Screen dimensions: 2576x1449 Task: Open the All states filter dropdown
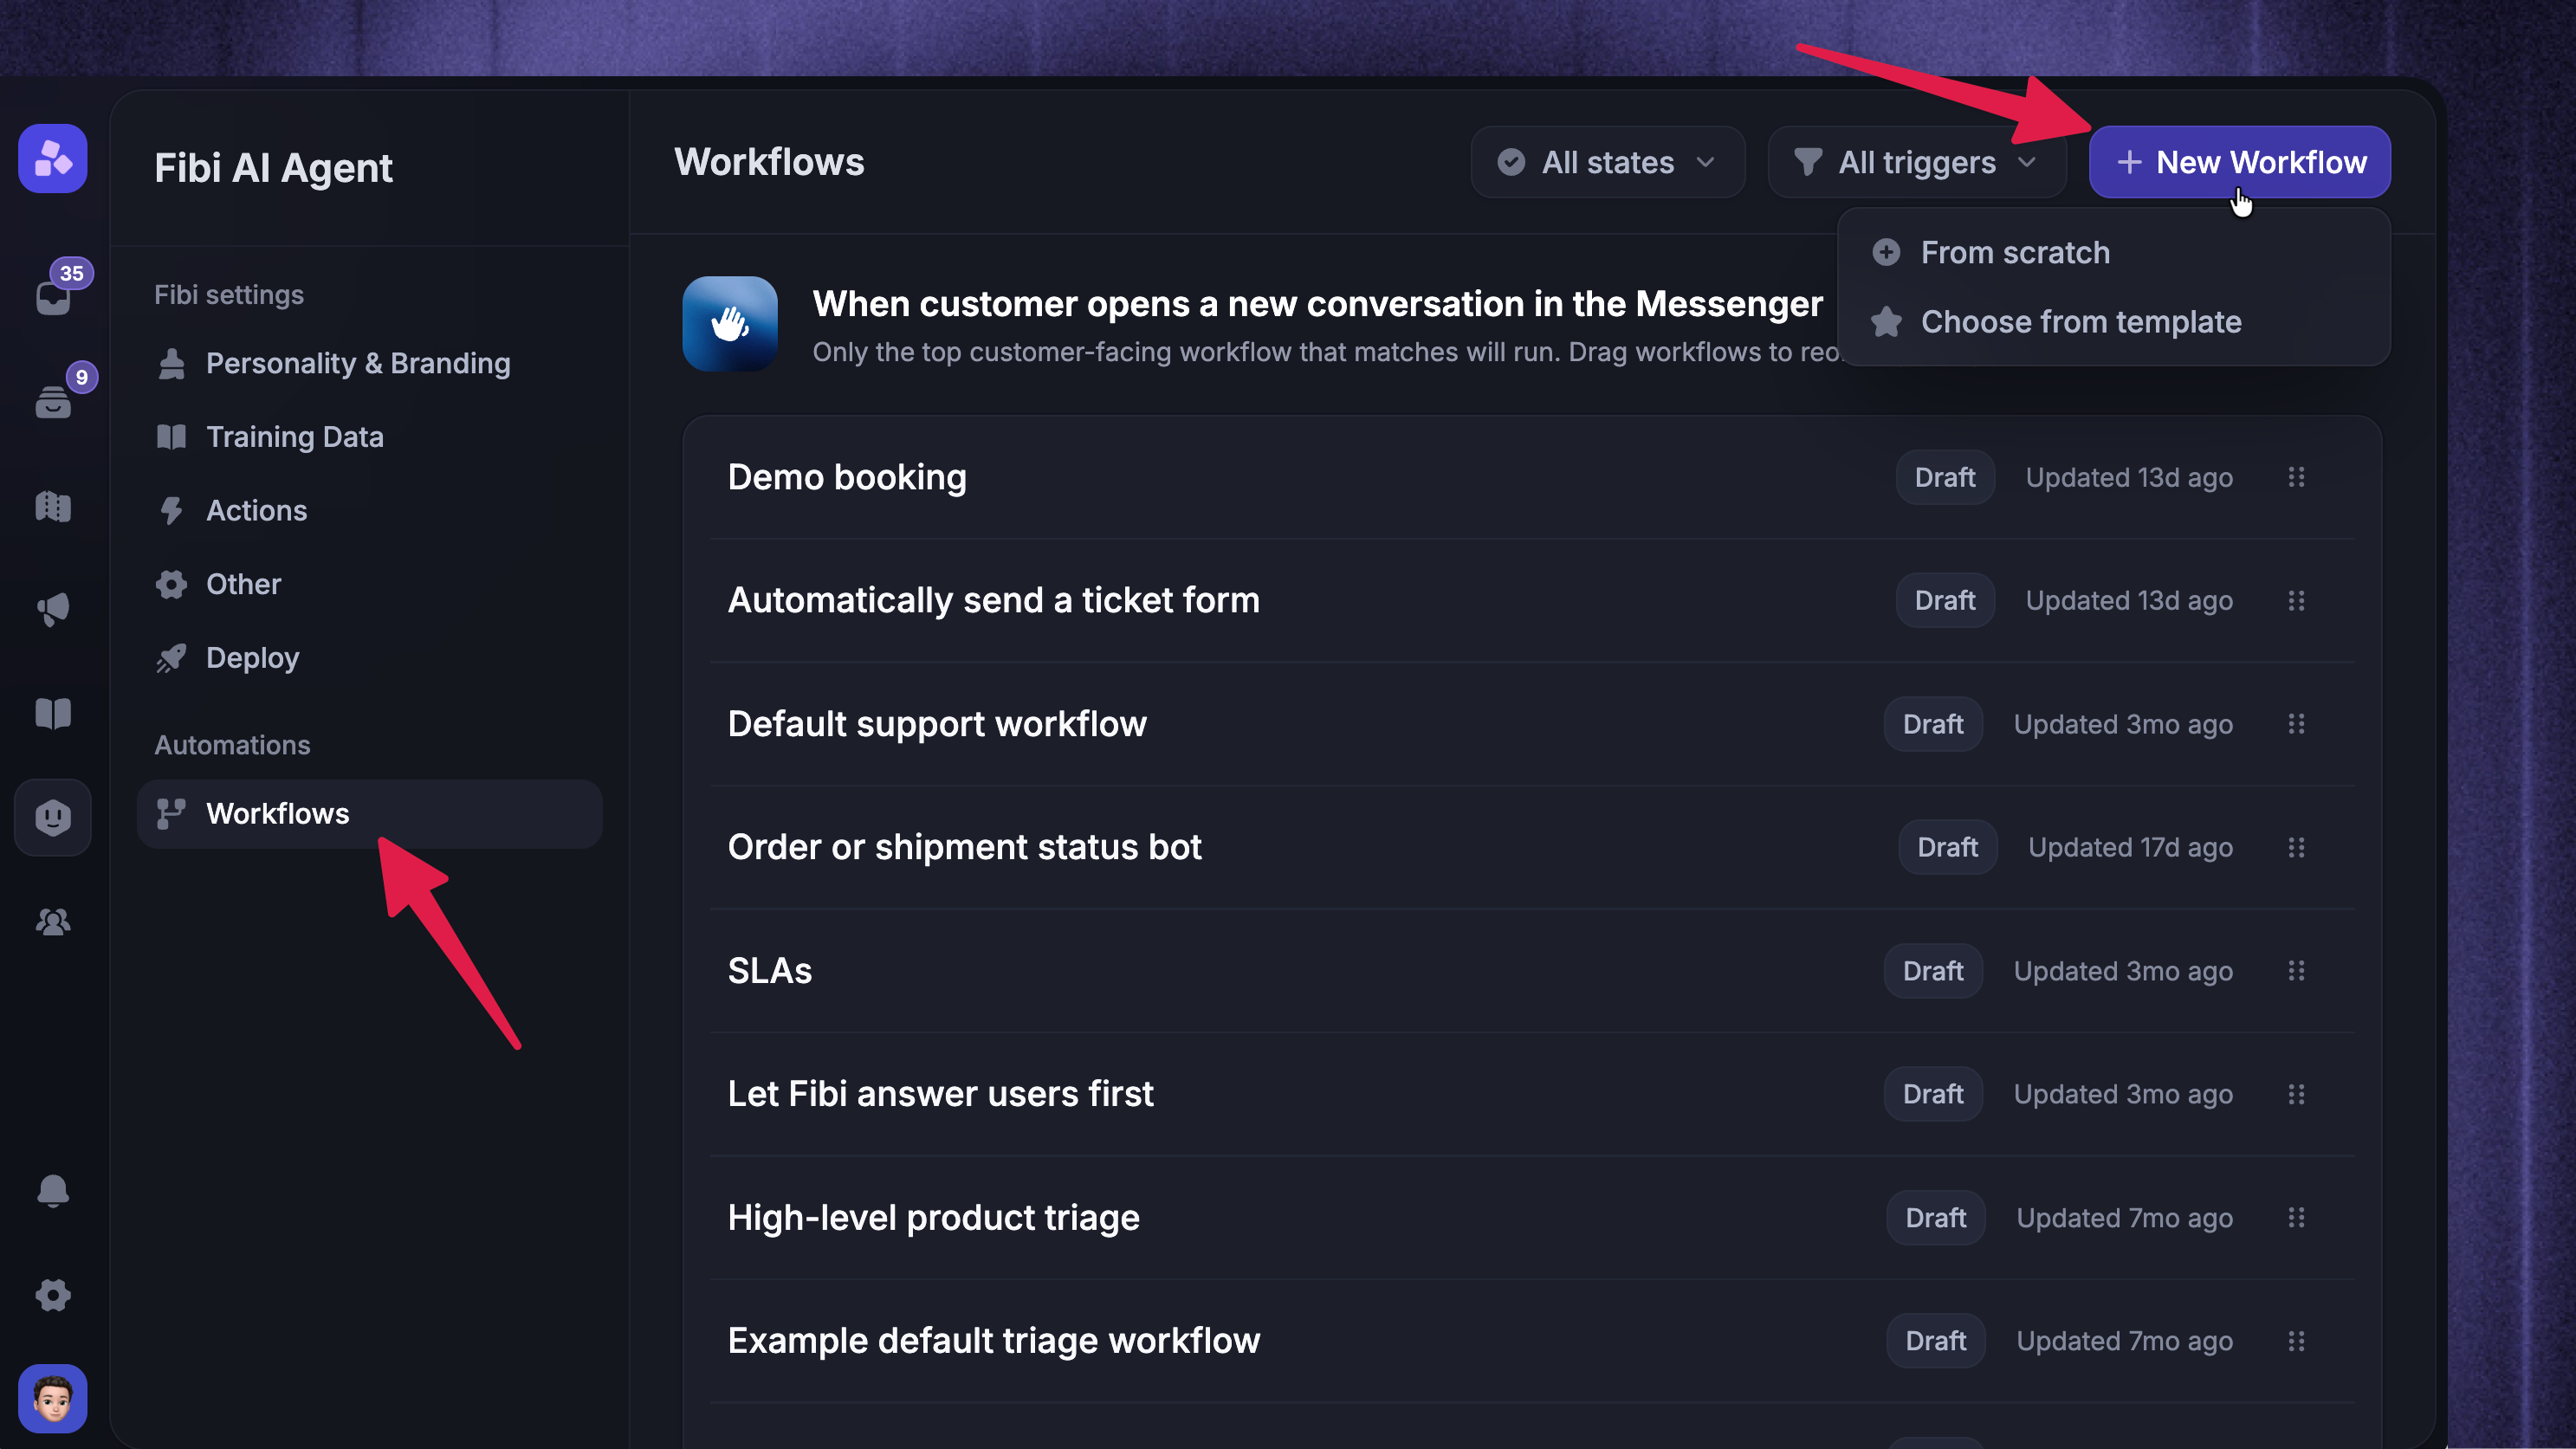(1607, 162)
